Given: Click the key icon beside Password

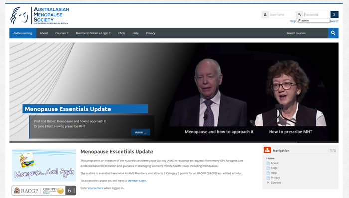Looking at the screenshot, I should tap(299, 14).
